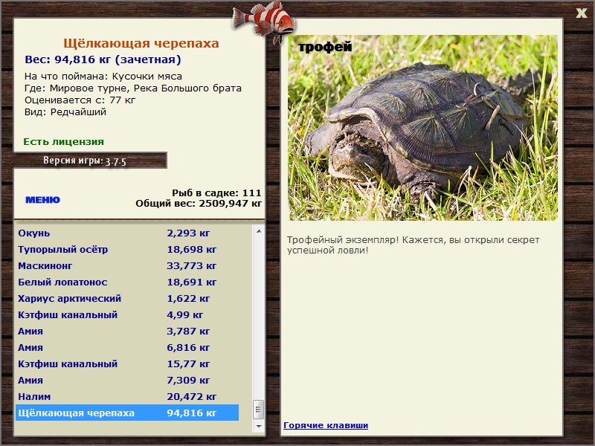This screenshot has height=446, width=595.
Task: Click the catch list scrollbar thumb
Action: click(x=259, y=410)
